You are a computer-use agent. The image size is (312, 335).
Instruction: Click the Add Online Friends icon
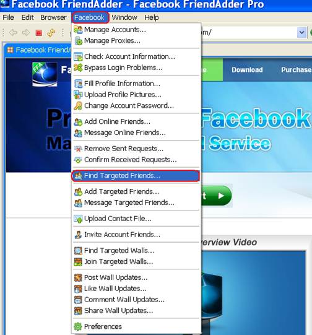click(x=78, y=122)
